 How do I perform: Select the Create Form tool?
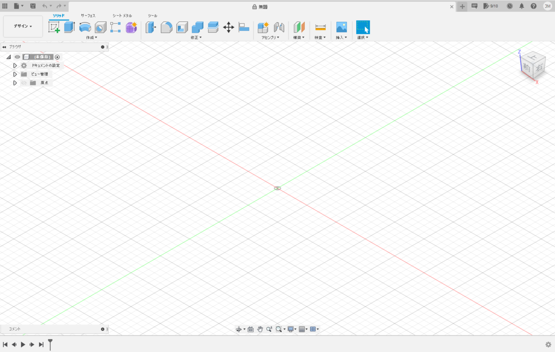(x=131, y=27)
